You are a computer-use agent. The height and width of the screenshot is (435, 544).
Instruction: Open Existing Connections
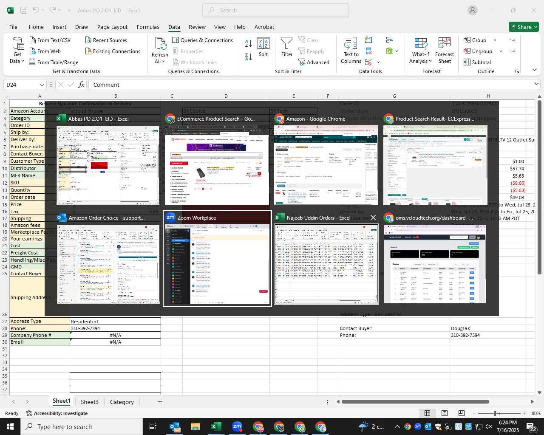pyautogui.click(x=113, y=51)
